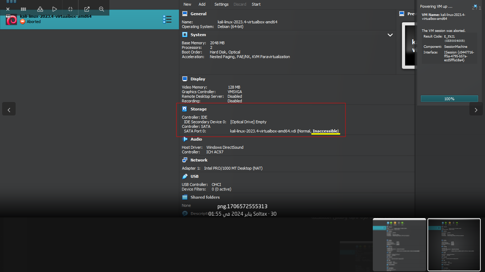Dismiss the Powering VM up notification icon

click(x=475, y=7)
